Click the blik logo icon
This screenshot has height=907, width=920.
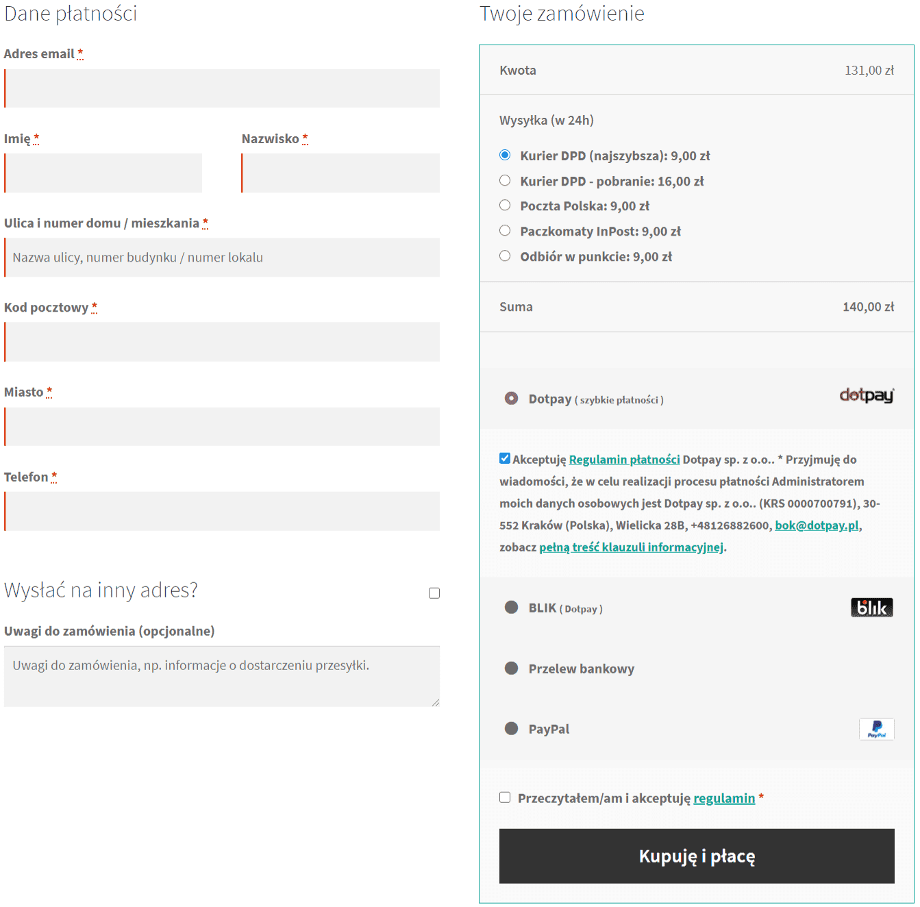coord(871,607)
